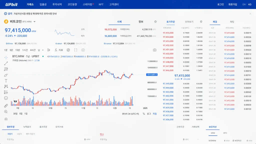The height and width of the screenshot is (144, 256).
Task: Open the 거래소 menu
Action: tap(30, 4)
